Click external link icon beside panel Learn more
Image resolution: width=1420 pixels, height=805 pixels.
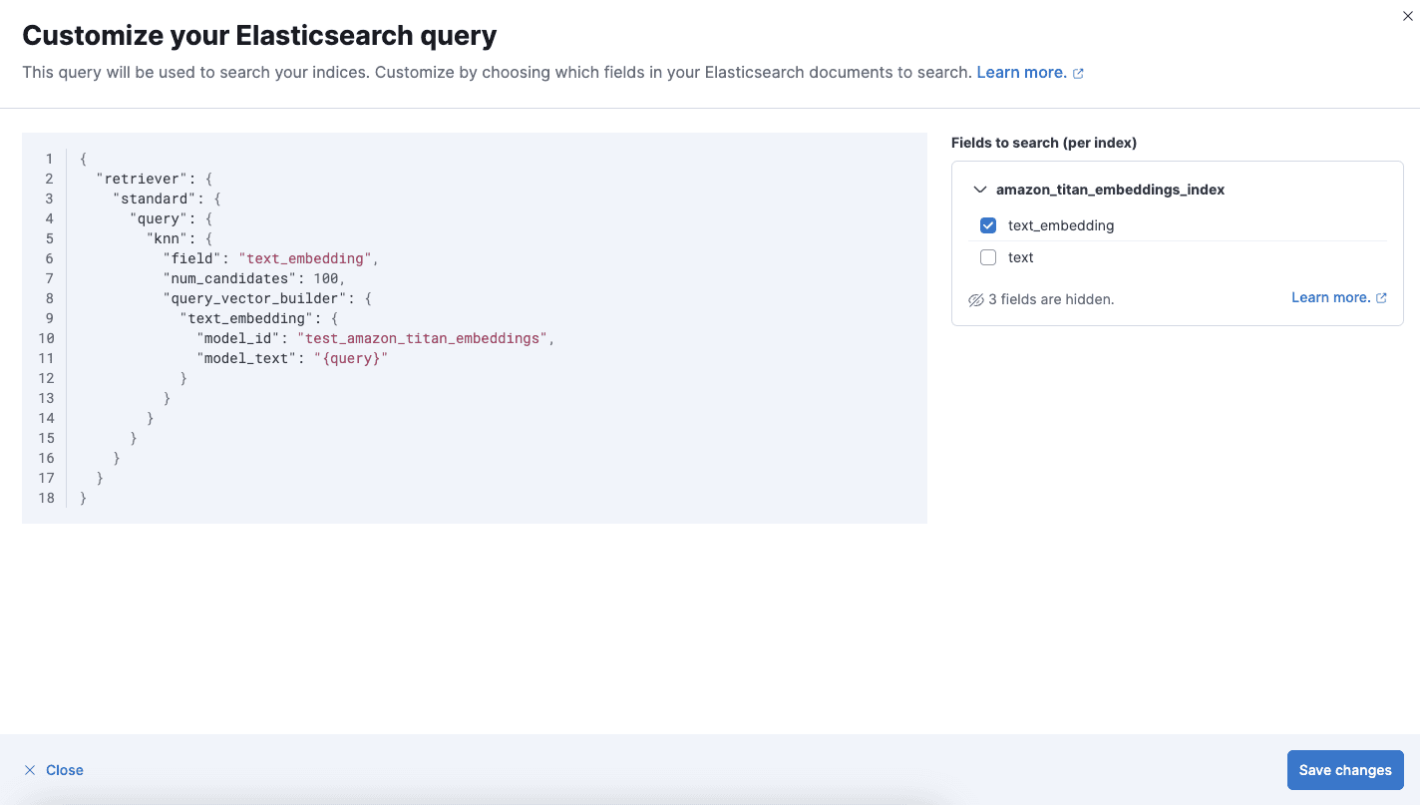1381,298
